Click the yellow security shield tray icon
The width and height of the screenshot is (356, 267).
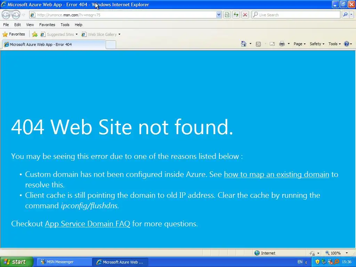(317, 262)
